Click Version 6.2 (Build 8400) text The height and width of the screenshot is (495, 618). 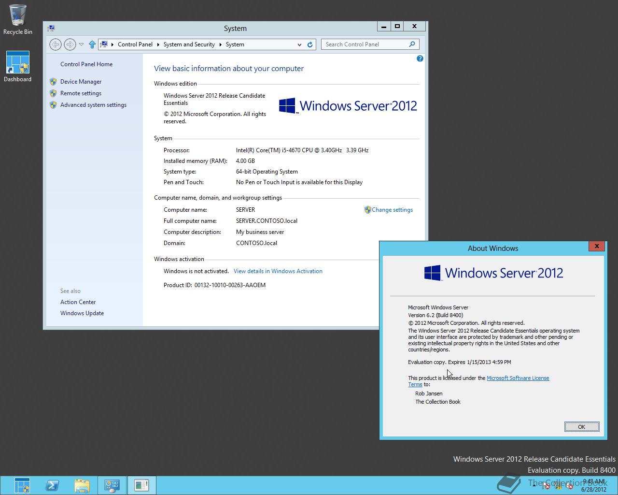tap(435, 315)
